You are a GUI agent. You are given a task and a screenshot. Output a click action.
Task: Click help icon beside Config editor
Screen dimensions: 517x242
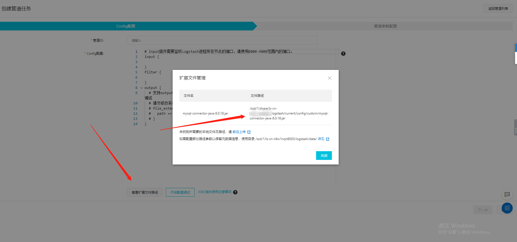[x=343, y=54]
